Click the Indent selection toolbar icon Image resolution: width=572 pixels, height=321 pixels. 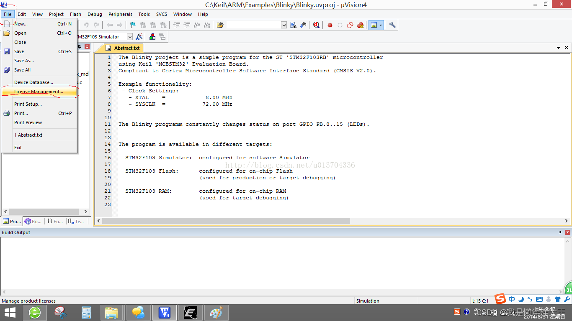(177, 25)
